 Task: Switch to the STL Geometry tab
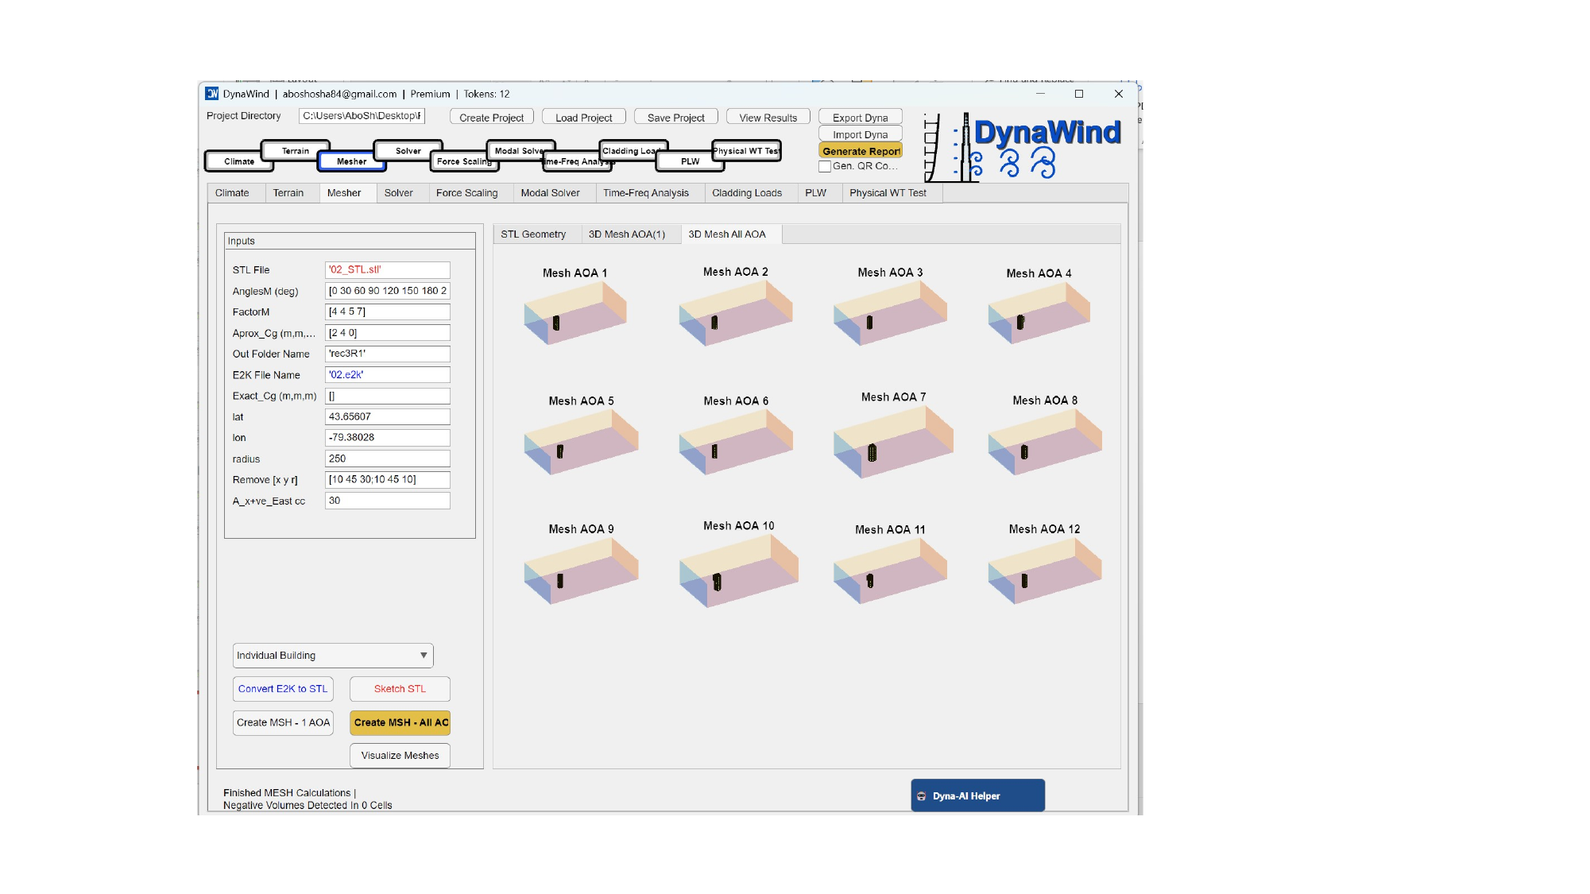[533, 234]
